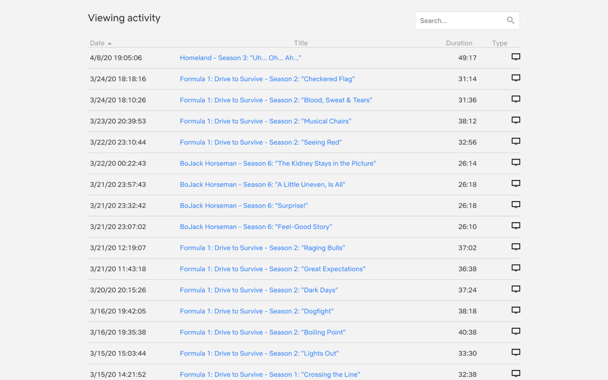608x380 pixels.
Task: Click the duration value "37:02"
Action: click(x=467, y=248)
